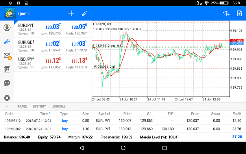The width and height of the screenshot is (246, 154).
Task: Click the Order column header
Action: (x=9, y=114)
